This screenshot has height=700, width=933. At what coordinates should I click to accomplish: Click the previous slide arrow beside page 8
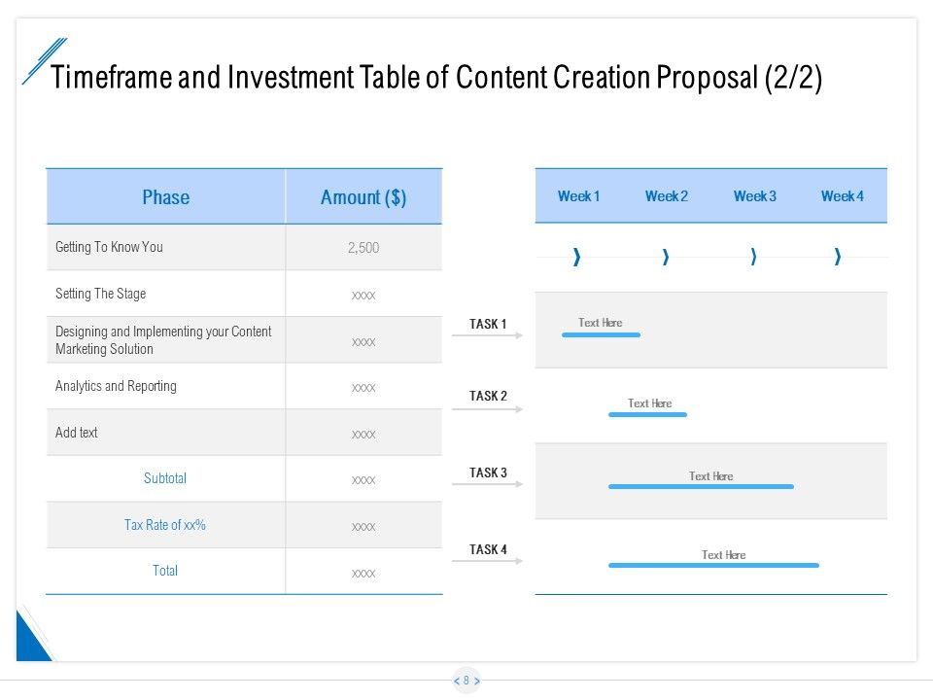pyautogui.click(x=457, y=681)
